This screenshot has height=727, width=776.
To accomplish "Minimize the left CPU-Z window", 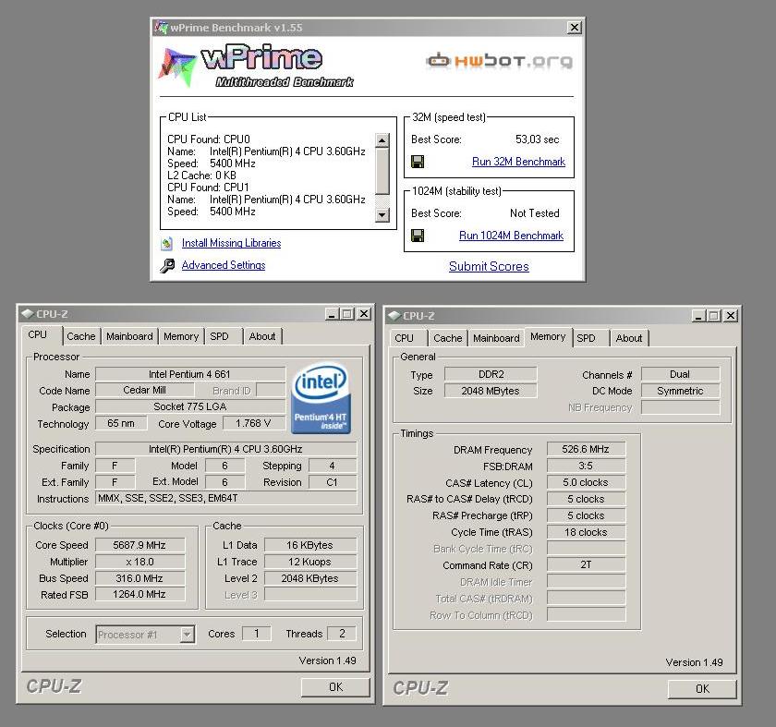I will tap(332, 314).
